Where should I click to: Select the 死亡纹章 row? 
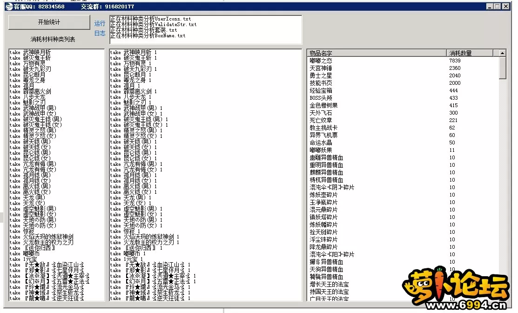[403, 120]
